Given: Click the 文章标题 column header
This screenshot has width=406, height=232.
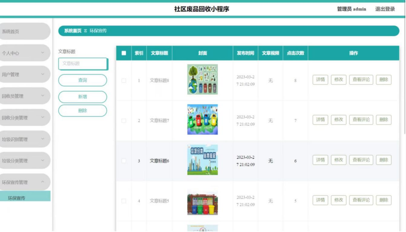Looking at the screenshot, I should click(159, 53).
